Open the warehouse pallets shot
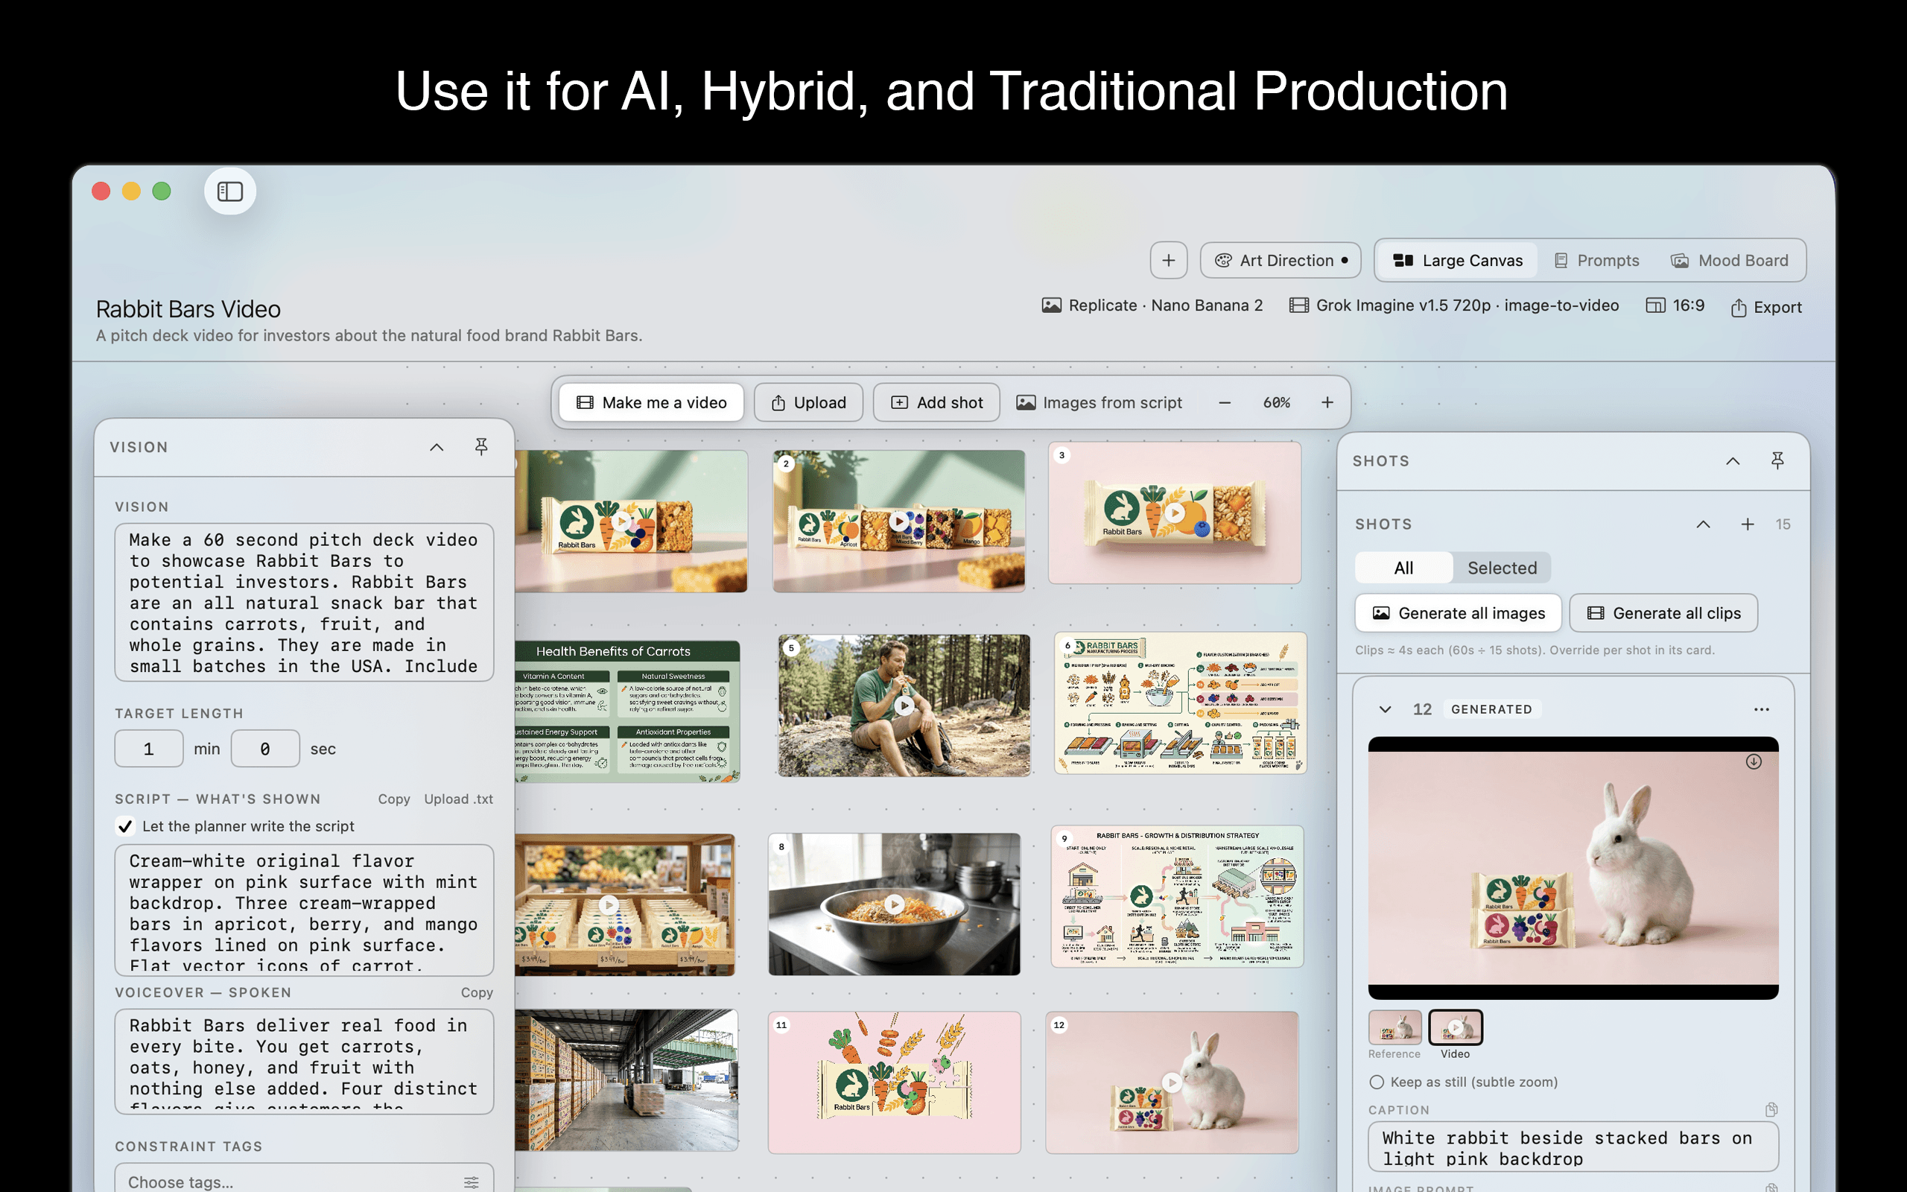The image size is (1907, 1192). (x=627, y=1080)
